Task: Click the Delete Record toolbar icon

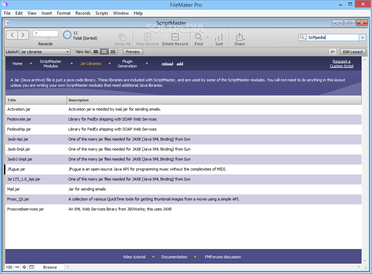Action: coord(175,37)
